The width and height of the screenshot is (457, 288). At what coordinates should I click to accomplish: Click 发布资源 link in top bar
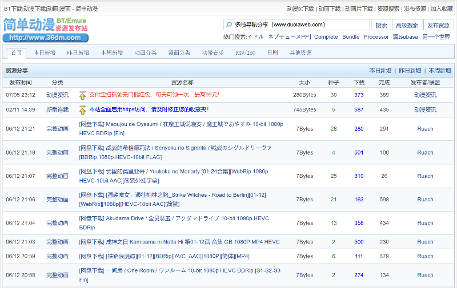[415, 9]
